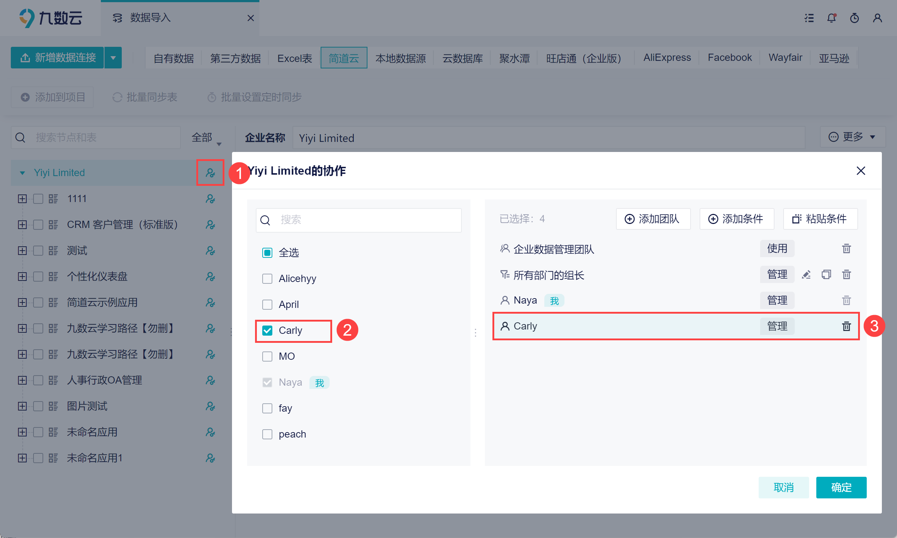Open collaboration icon for 图片测试 row
The height and width of the screenshot is (538, 897).
(210, 406)
